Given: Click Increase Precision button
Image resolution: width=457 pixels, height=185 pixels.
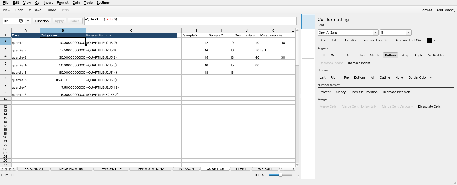Looking at the screenshot, I should point(364,92).
